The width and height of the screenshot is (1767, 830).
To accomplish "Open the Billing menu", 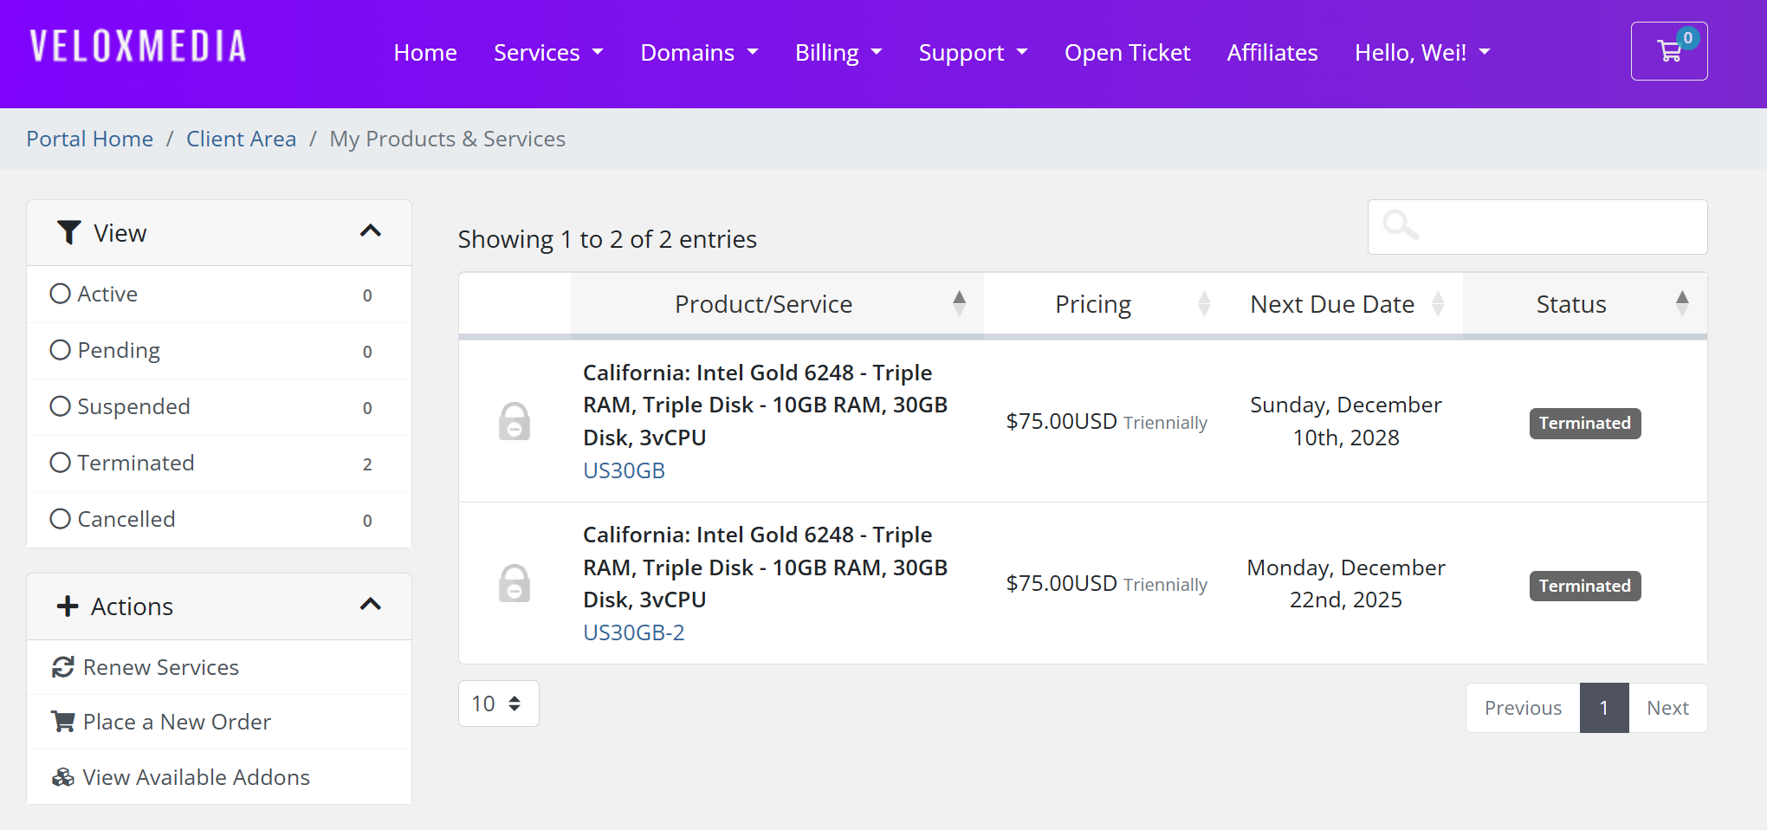I will click(x=838, y=53).
